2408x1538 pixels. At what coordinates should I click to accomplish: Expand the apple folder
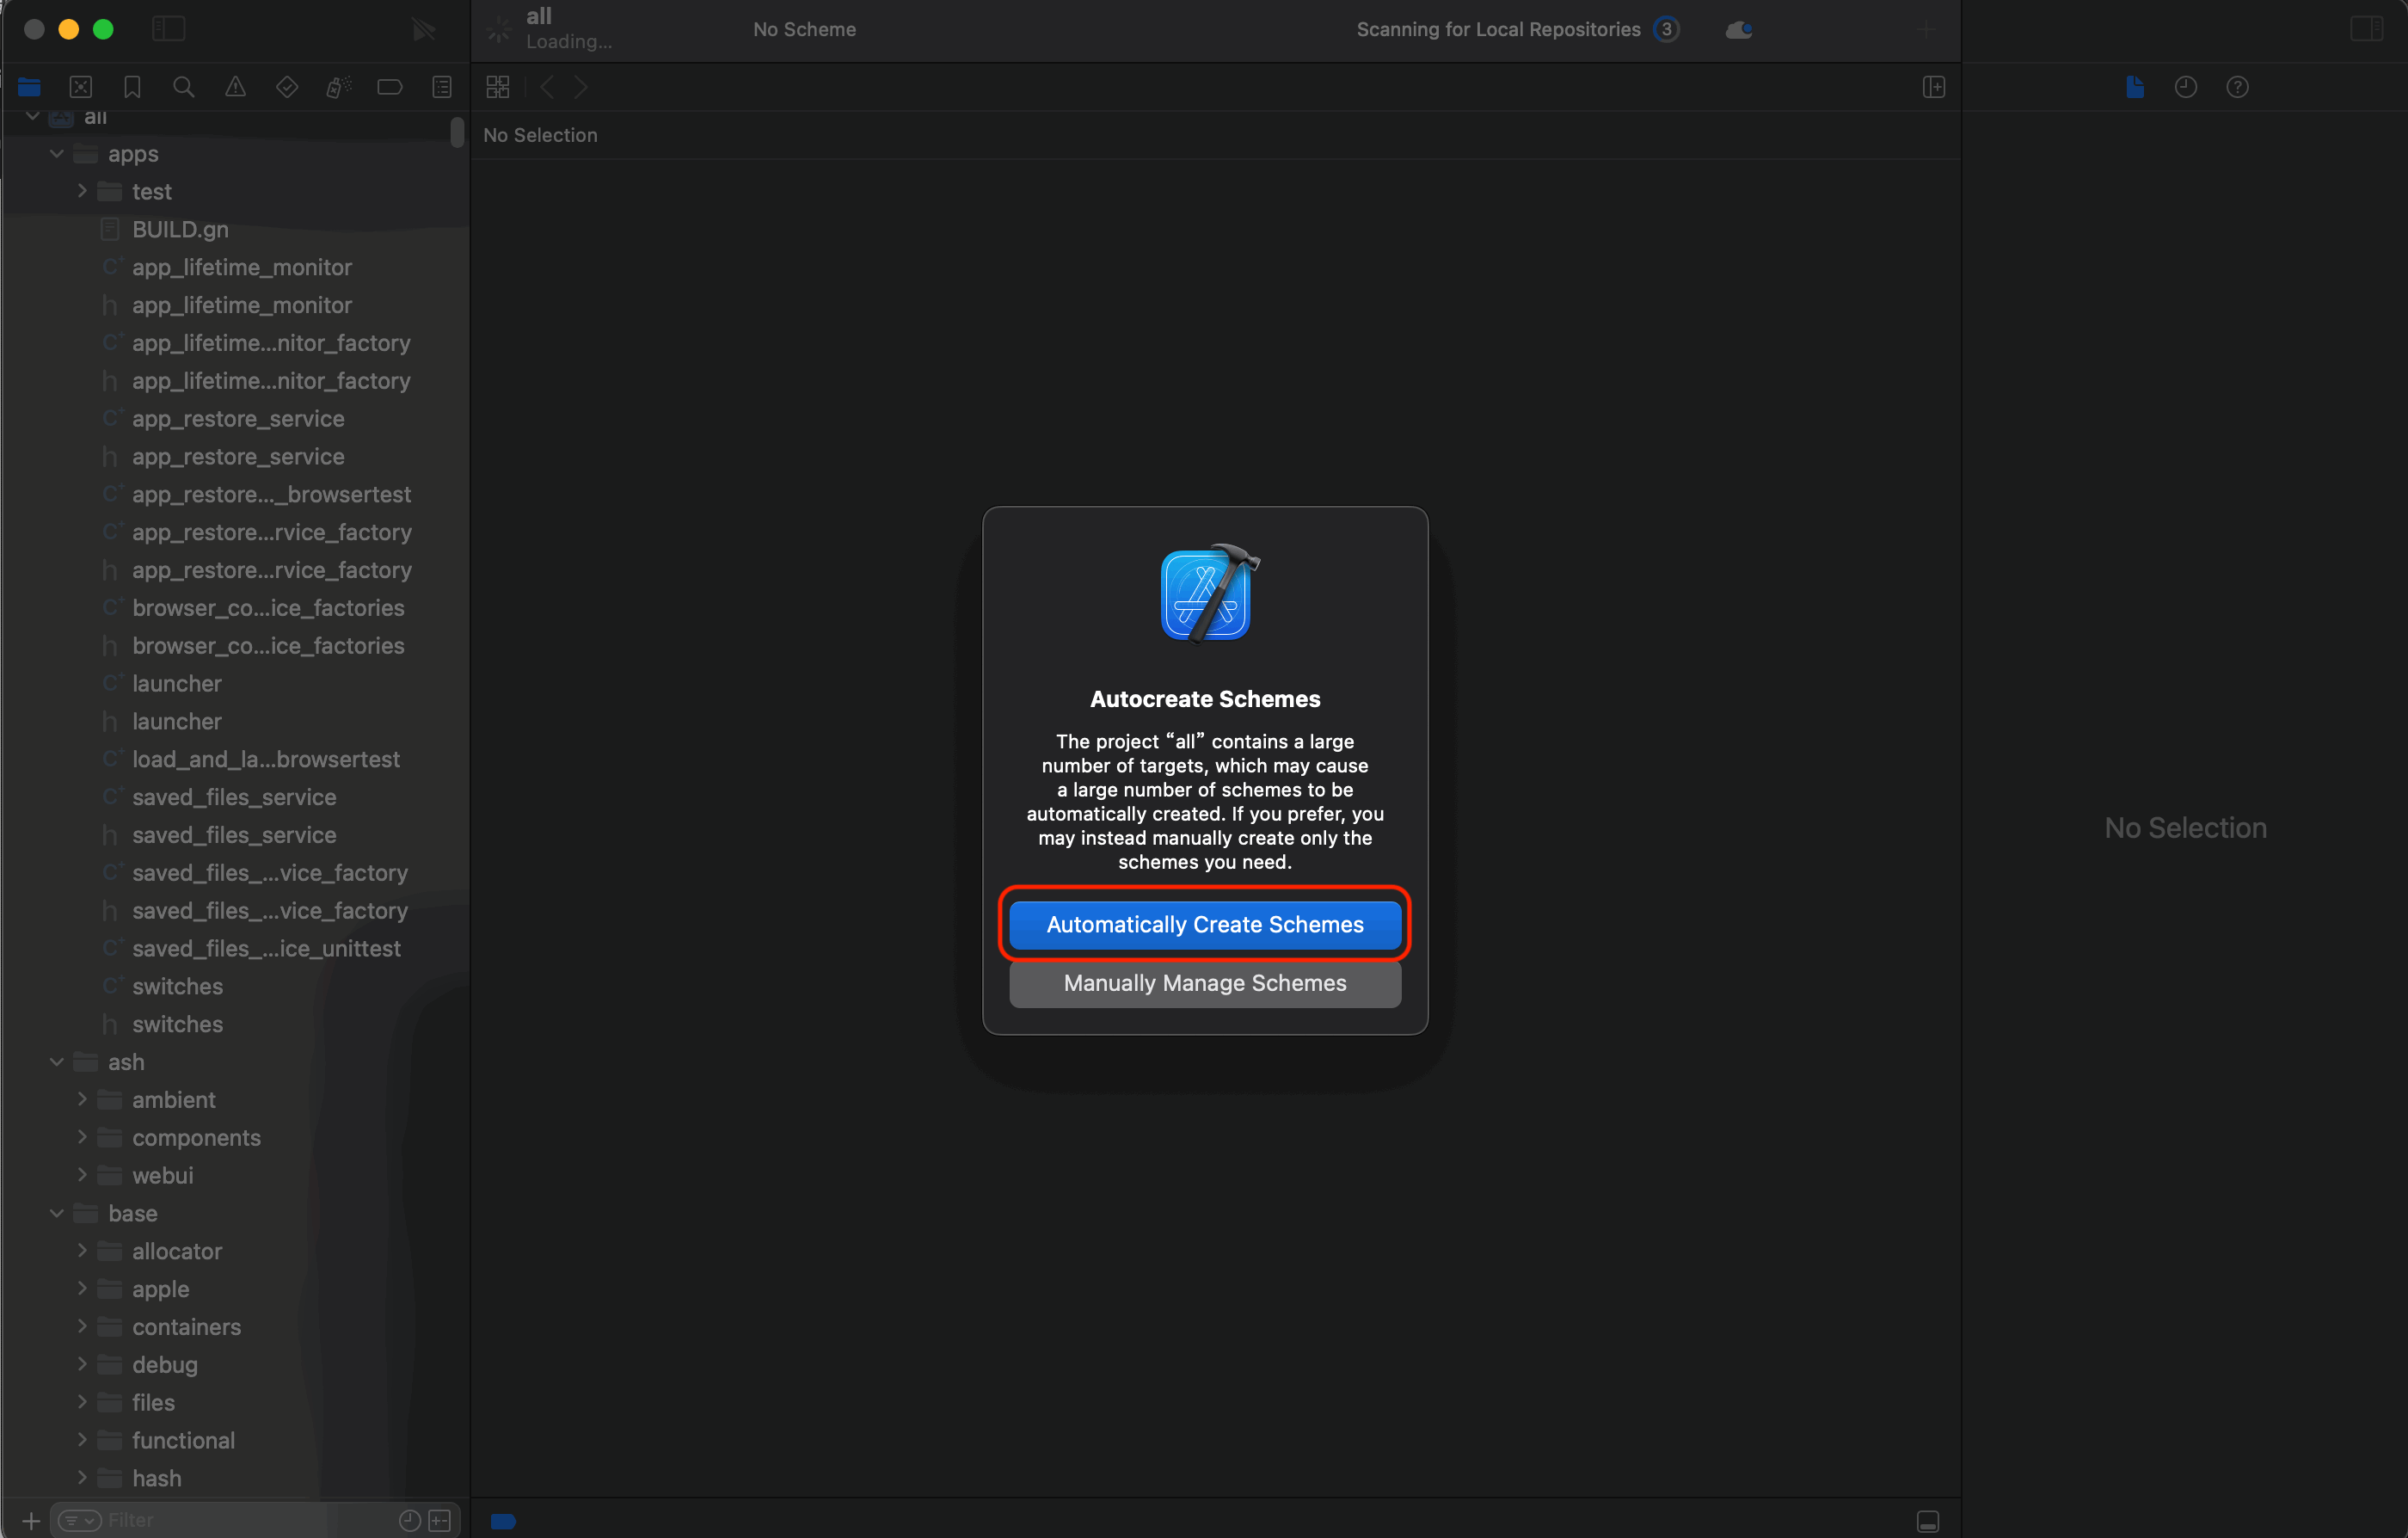(82, 1288)
